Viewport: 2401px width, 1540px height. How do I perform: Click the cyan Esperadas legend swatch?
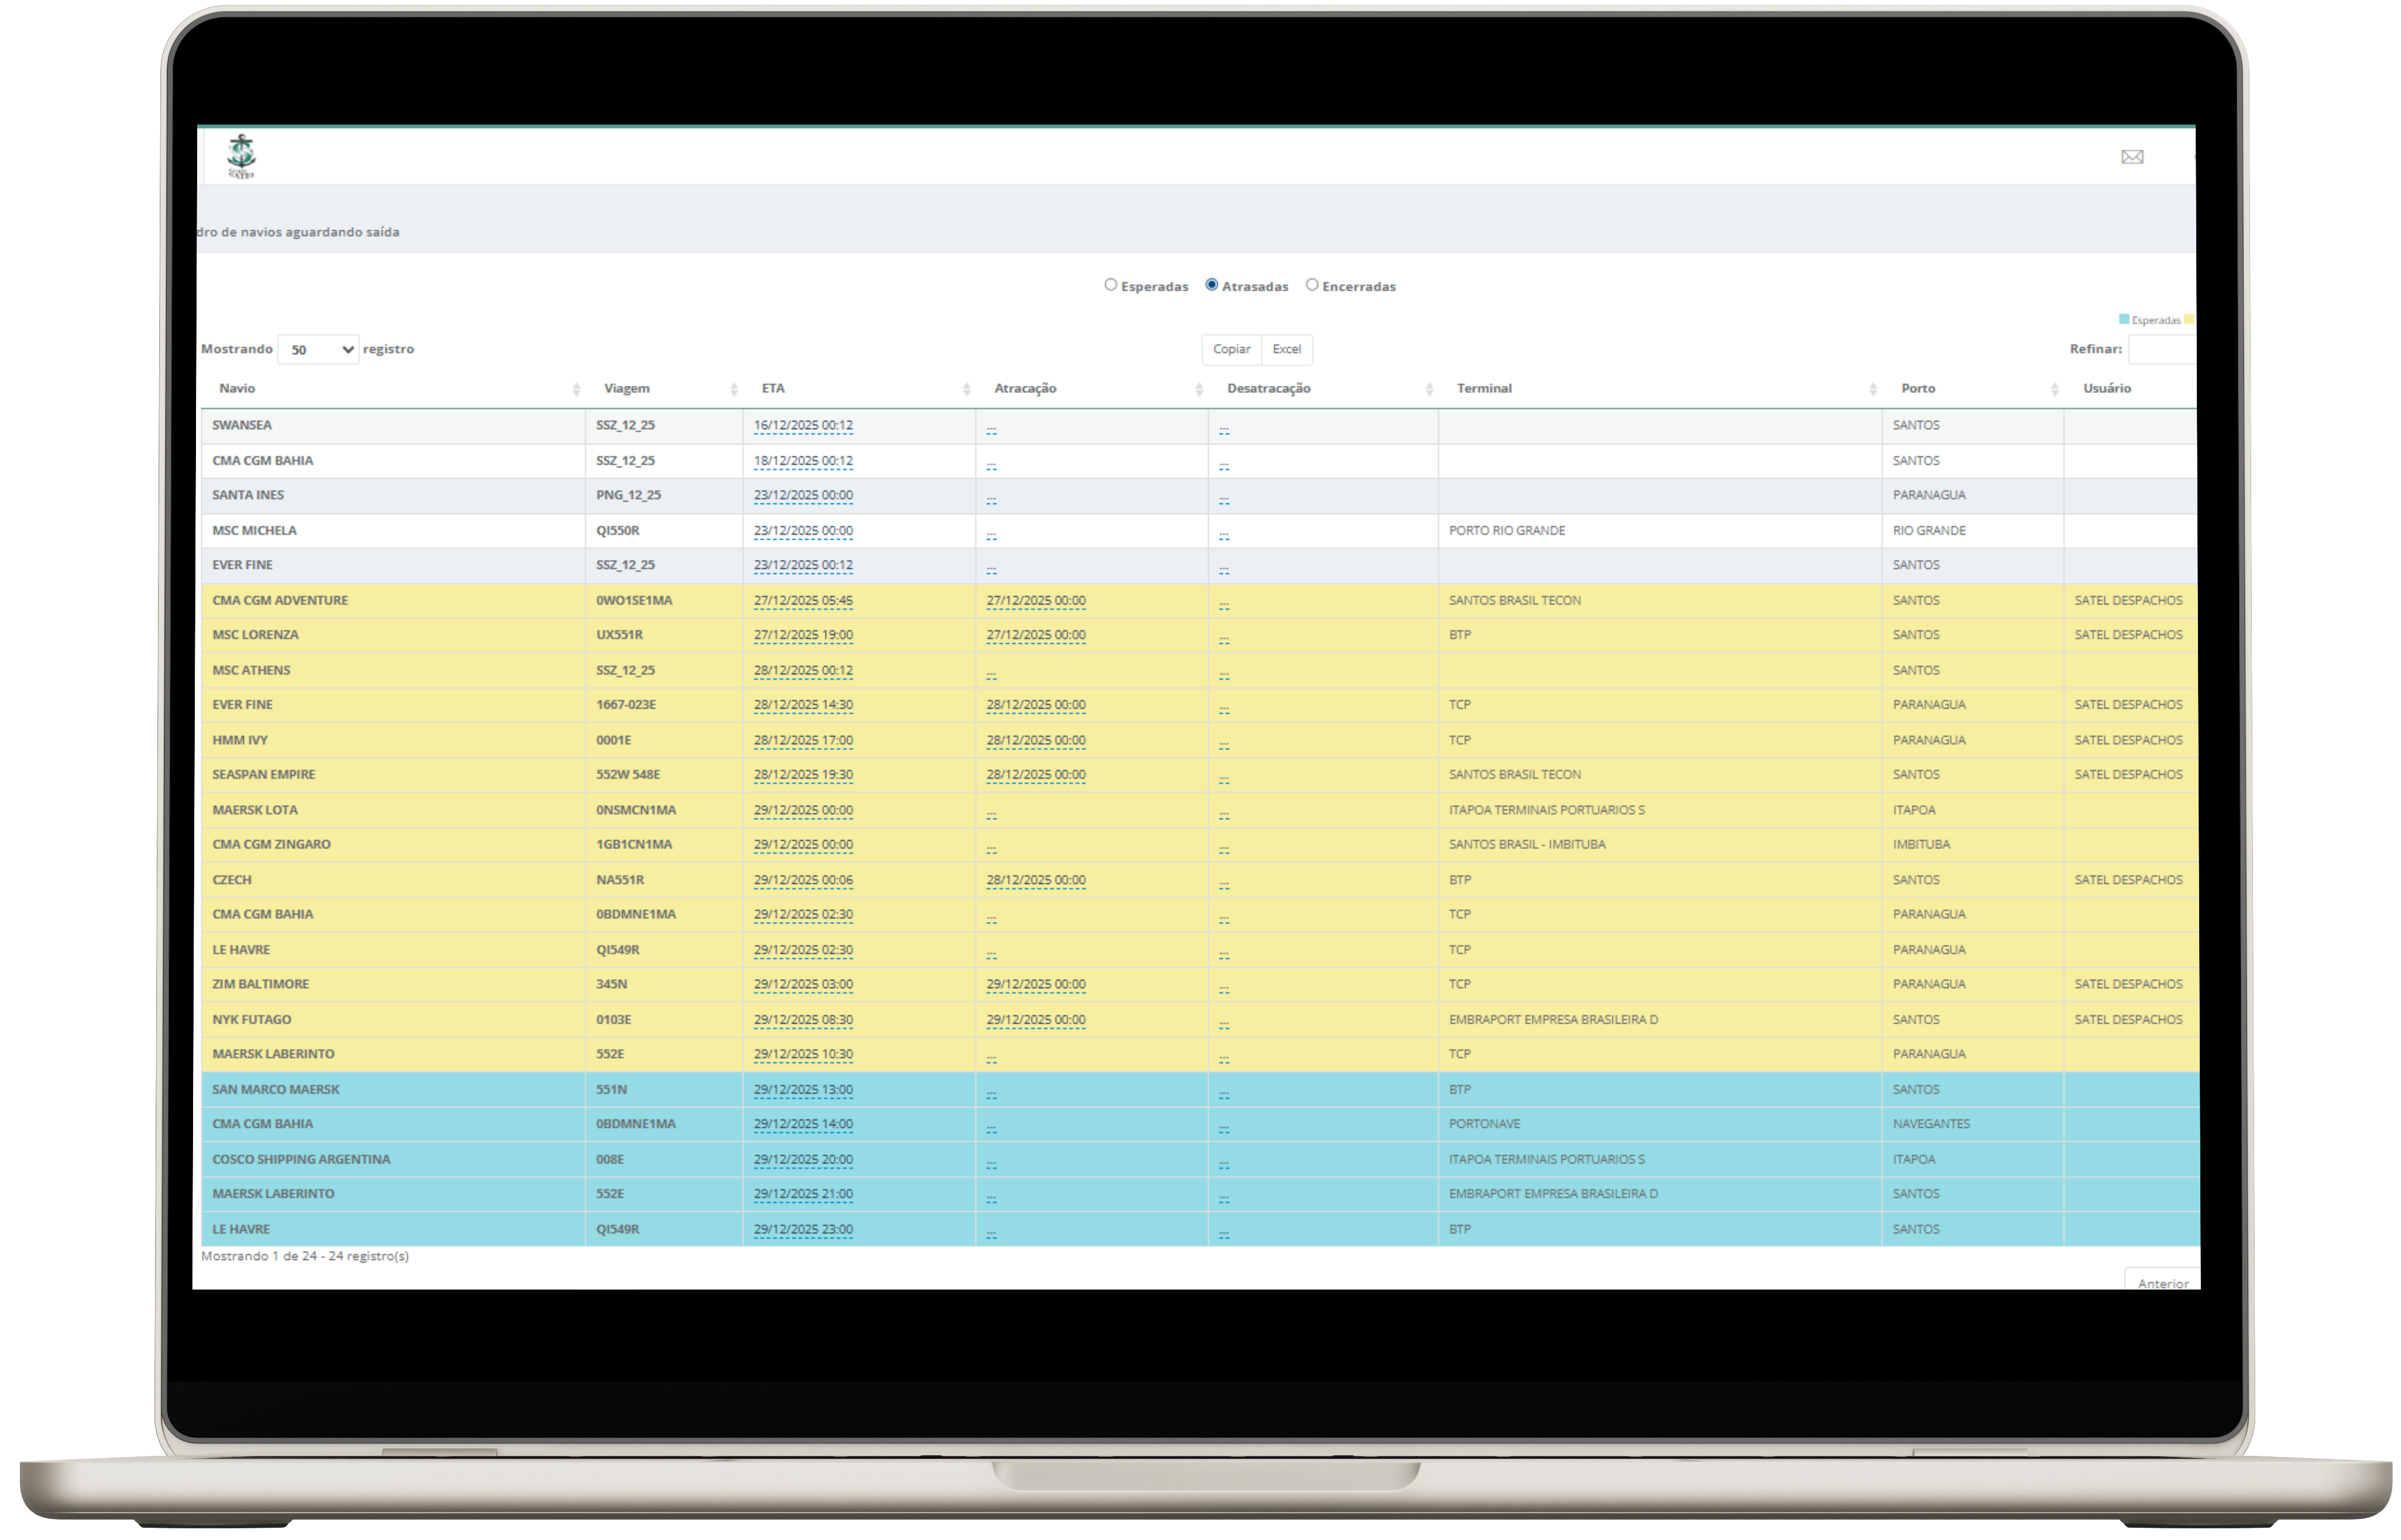tap(2124, 320)
